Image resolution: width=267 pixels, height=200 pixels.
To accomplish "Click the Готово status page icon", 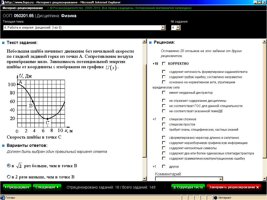I will 2,198.
